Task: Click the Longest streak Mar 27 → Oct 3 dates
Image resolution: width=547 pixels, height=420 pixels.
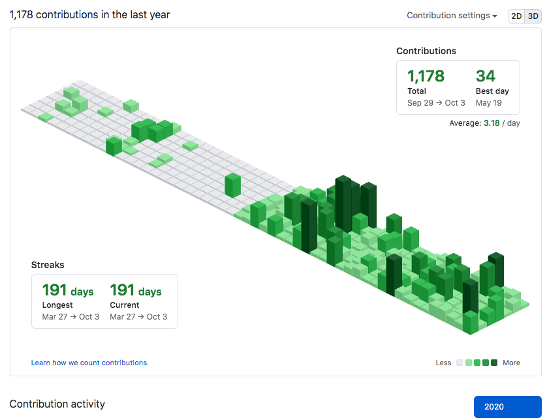Action: coord(70,317)
